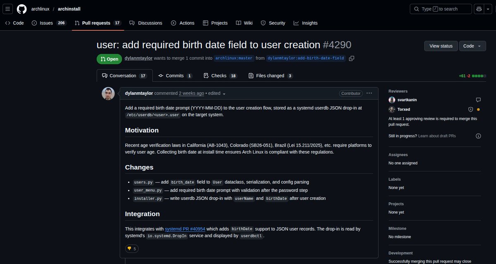Open svartkanin reviewer avatar
Screen dimensions: 496x264
[392, 100]
